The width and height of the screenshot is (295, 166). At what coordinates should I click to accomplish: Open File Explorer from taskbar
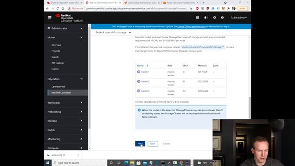click(132, 163)
